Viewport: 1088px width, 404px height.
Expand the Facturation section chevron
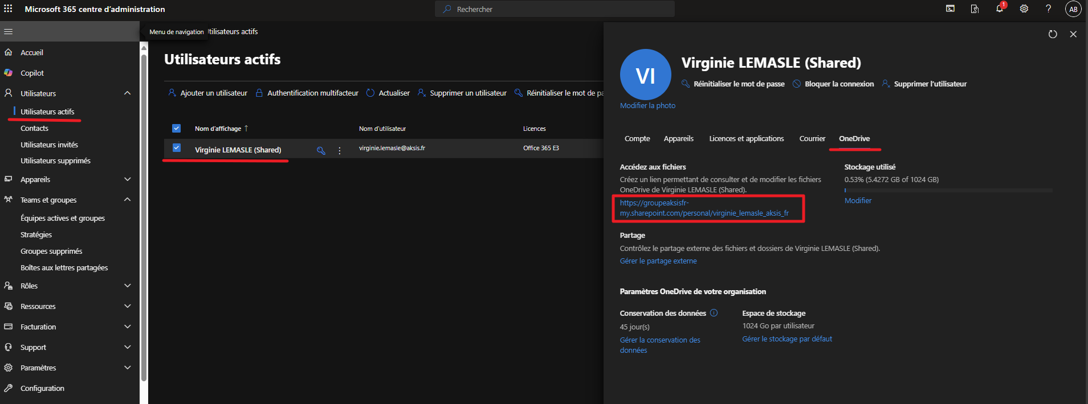point(127,327)
